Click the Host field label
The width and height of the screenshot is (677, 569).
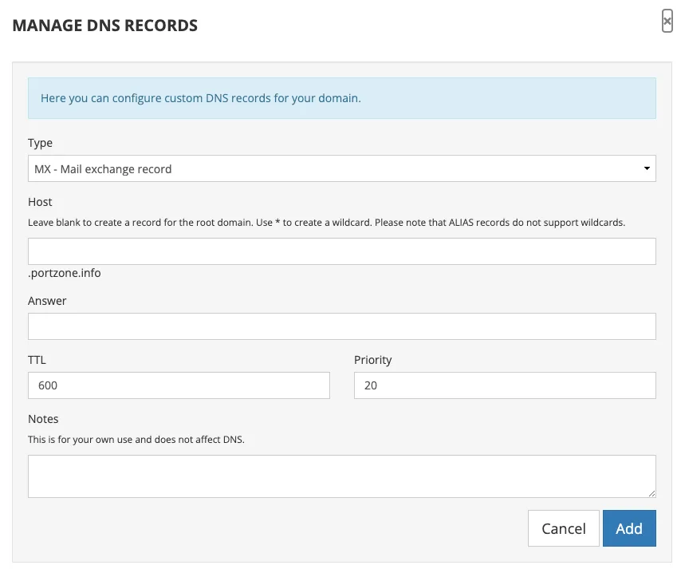(41, 203)
